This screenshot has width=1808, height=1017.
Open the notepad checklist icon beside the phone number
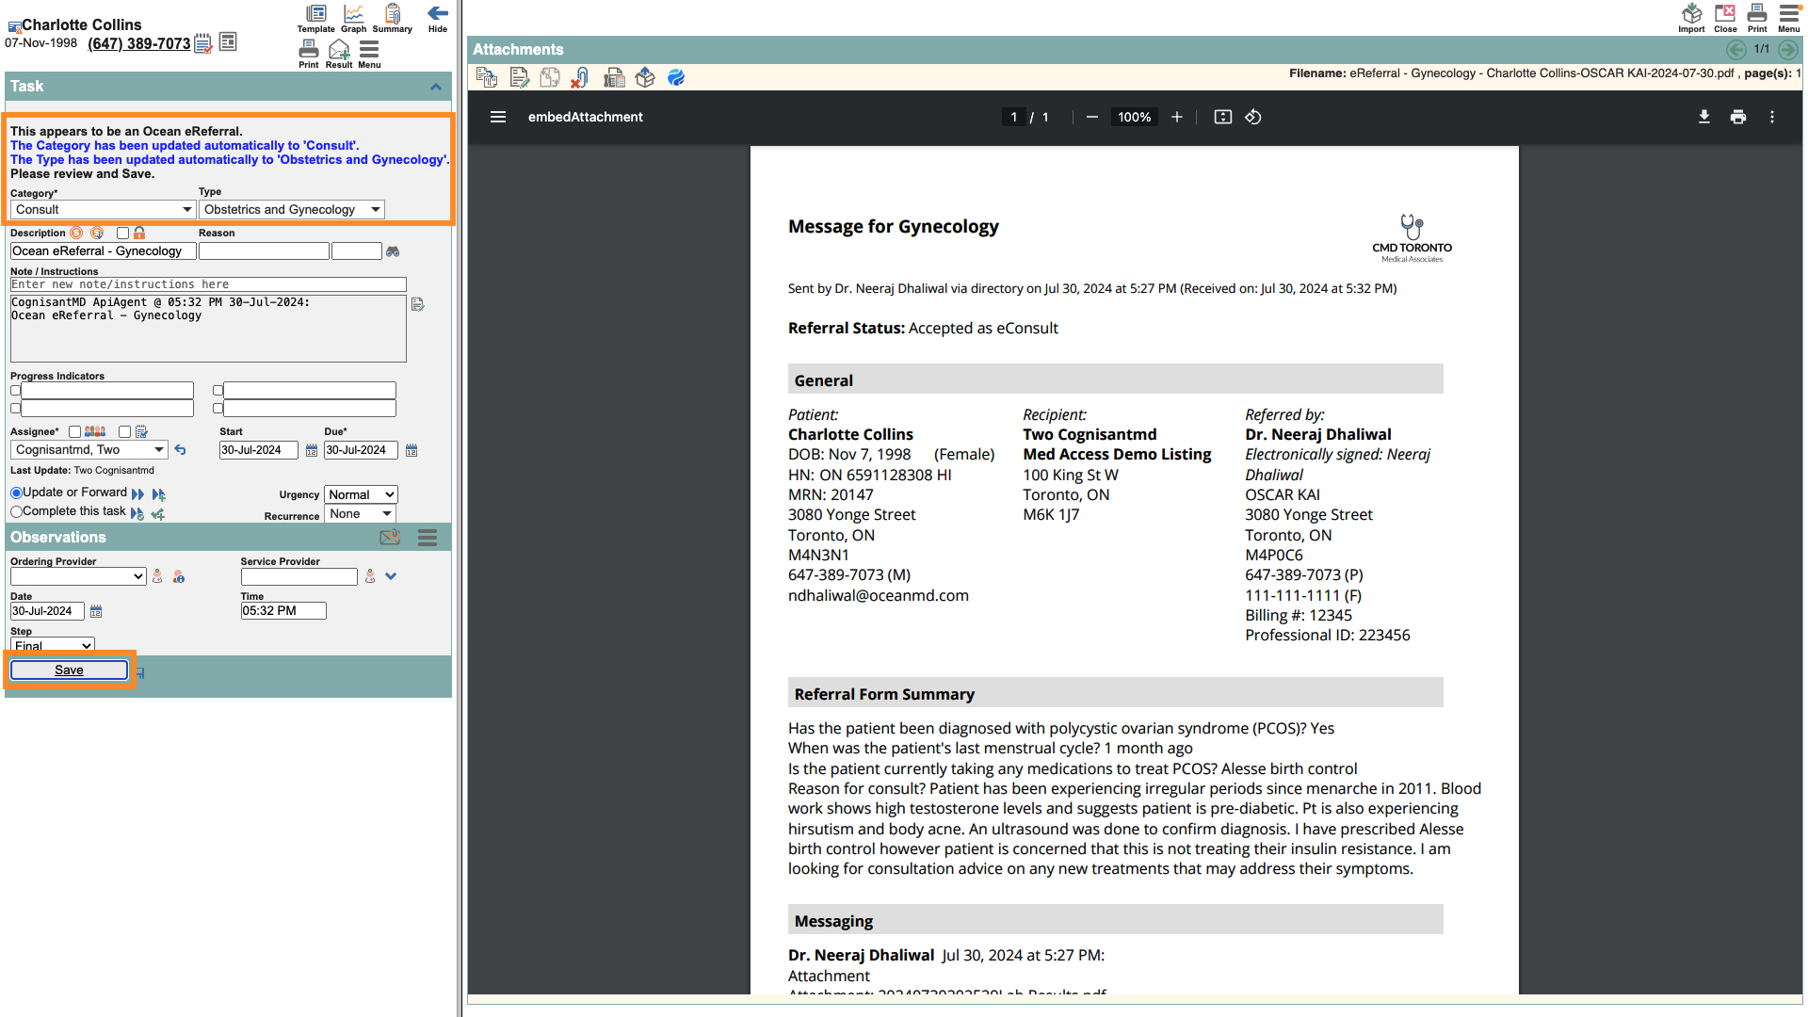tap(203, 43)
